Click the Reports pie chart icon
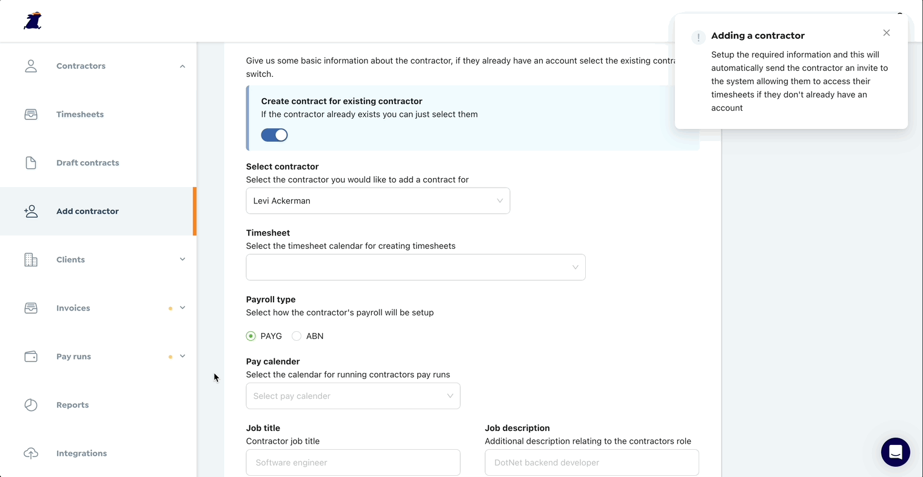The height and width of the screenshot is (477, 923). 31,405
